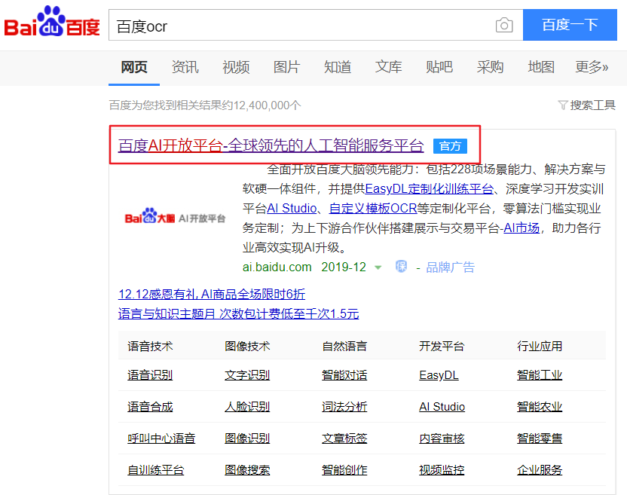The width and height of the screenshot is (627, 495).
Task: Click the 保 guarantee shield icon
Action: coord(401,266)
